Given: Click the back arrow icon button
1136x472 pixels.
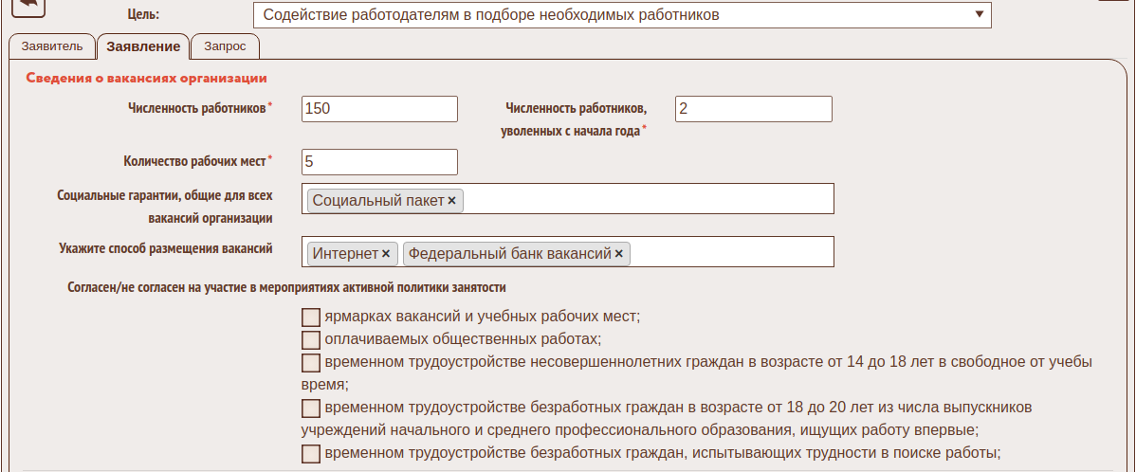Looking at the screenshot, I should point(27,5).
